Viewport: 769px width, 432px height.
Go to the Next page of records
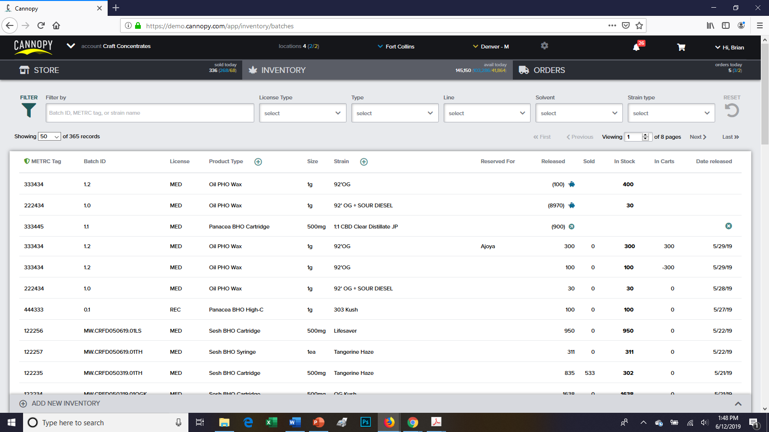697,137
